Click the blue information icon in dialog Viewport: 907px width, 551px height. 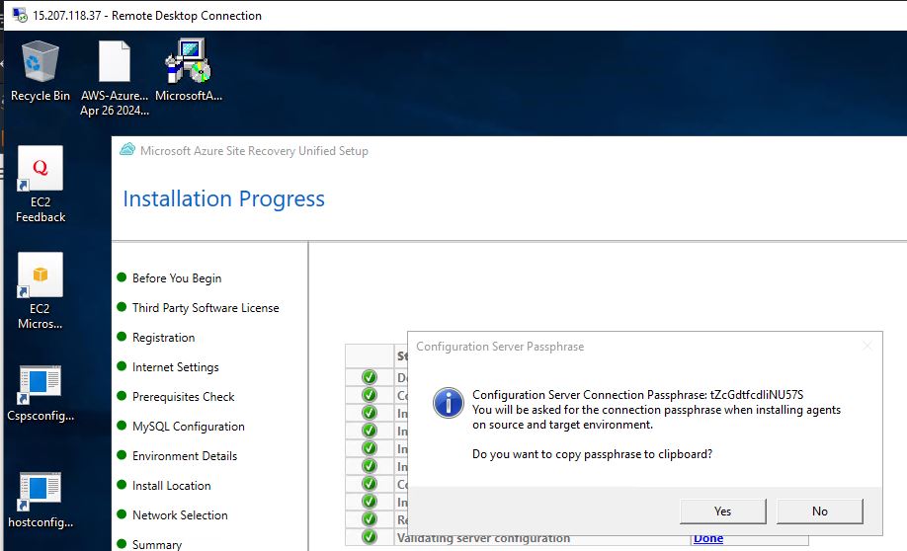pos(450,403)
